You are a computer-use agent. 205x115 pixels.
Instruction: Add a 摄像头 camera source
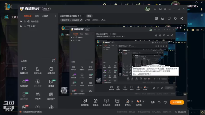tap(96, 102)
